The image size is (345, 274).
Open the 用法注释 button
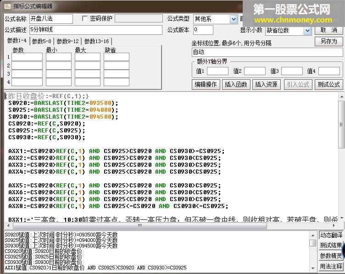point(331,266)
